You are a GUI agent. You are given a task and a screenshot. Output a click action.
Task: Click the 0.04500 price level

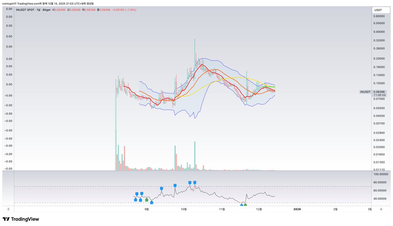click(379, 115)
